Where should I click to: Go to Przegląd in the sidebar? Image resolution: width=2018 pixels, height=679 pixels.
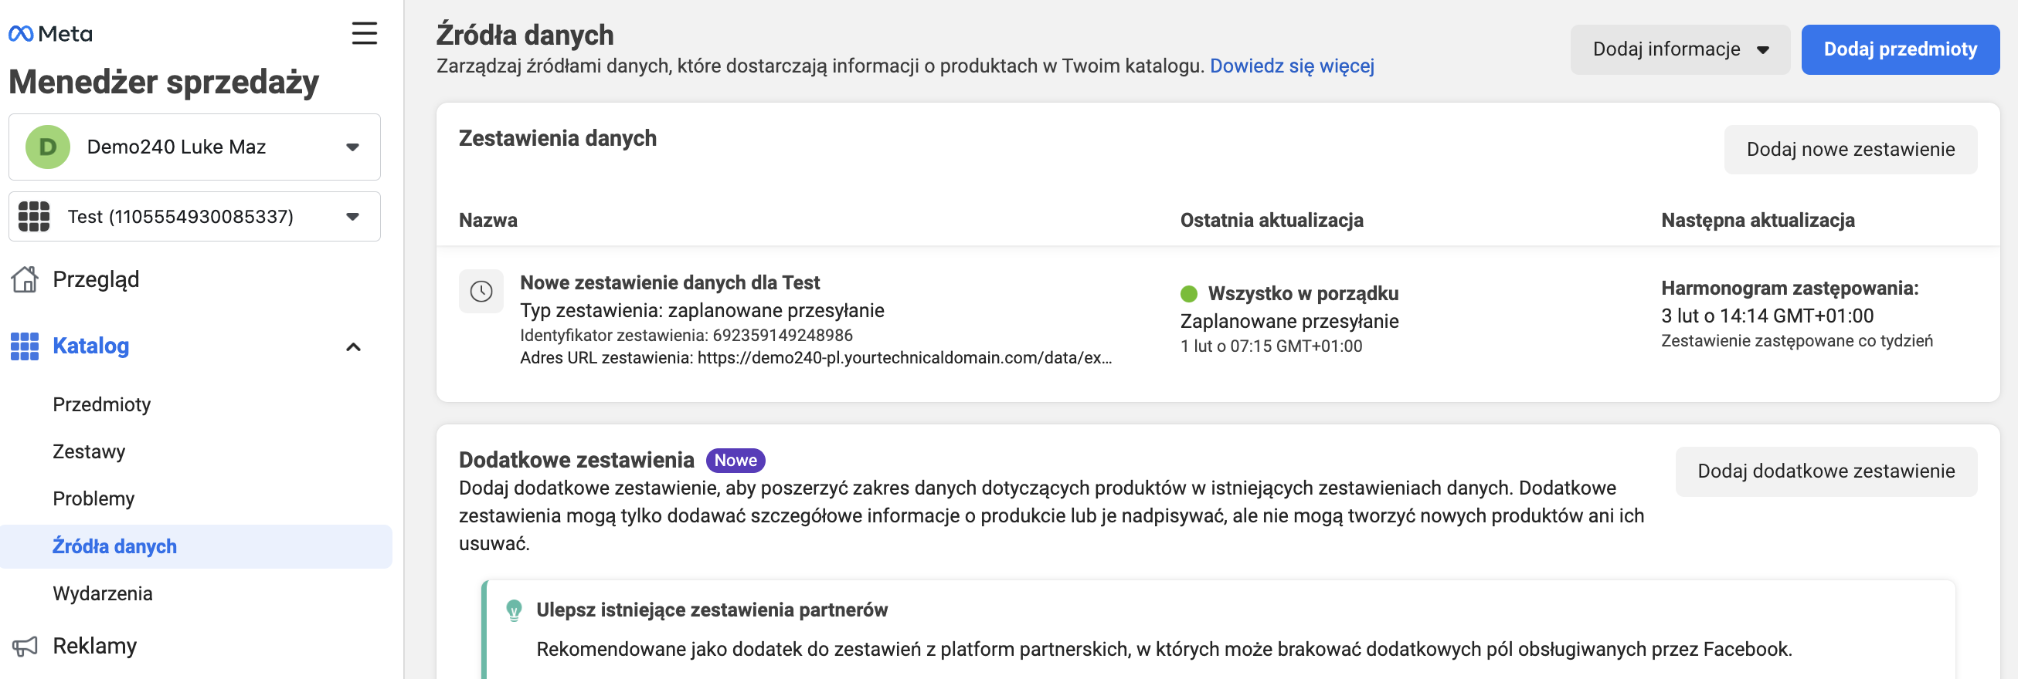point(96,279)
